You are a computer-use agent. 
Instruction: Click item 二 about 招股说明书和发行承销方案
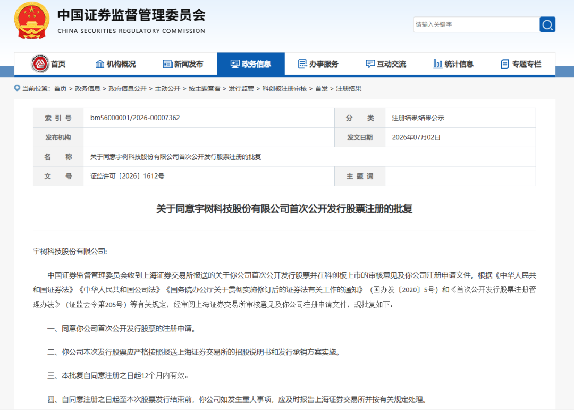pyautogui.click(x=195, y=352)
